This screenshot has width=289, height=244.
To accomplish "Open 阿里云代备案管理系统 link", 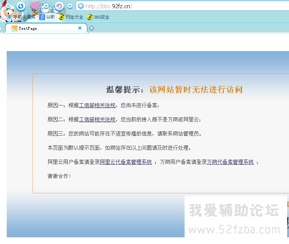I will click(126, 162).
